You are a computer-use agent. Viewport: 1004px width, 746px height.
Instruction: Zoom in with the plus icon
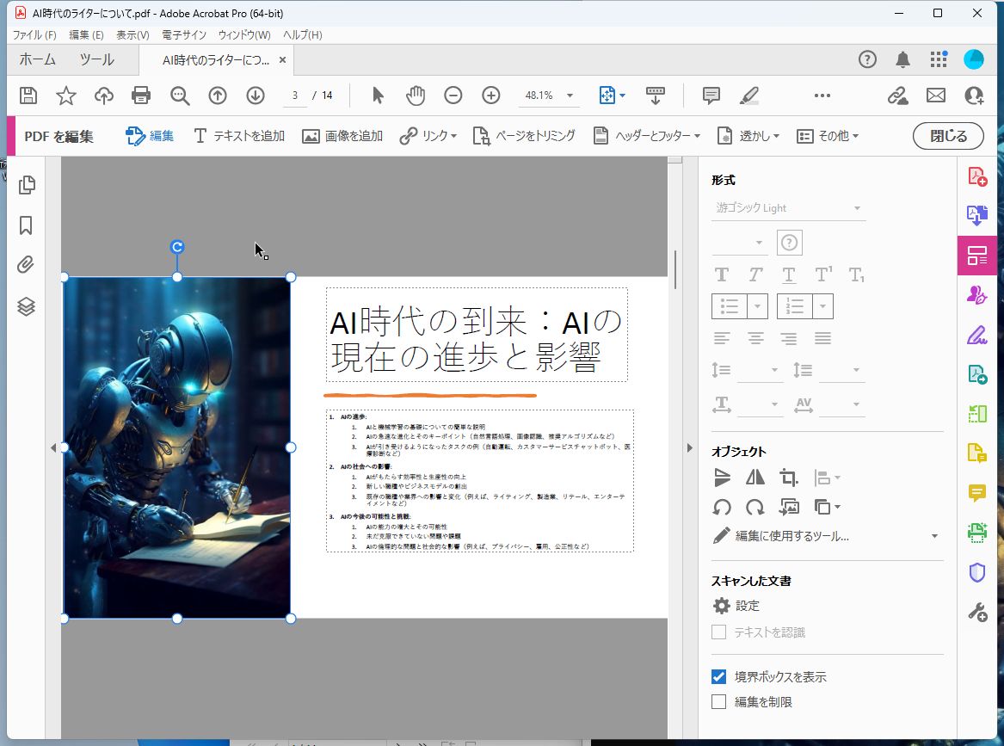pos(491,96)
